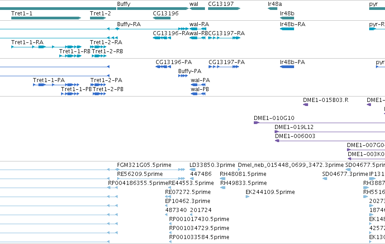
Task: Select the CG13196 gene label
Action: pyautogui.click(x=166, y=13)
